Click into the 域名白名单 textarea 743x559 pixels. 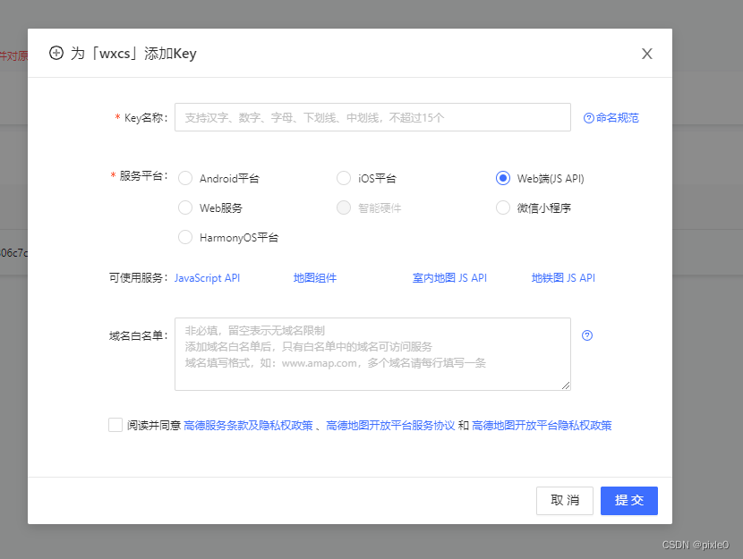tap(372, 354)
